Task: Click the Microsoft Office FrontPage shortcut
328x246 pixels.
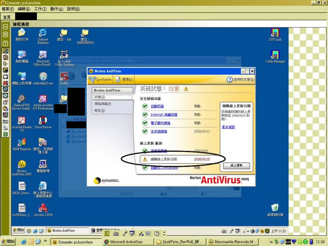Action: [43, 58]
